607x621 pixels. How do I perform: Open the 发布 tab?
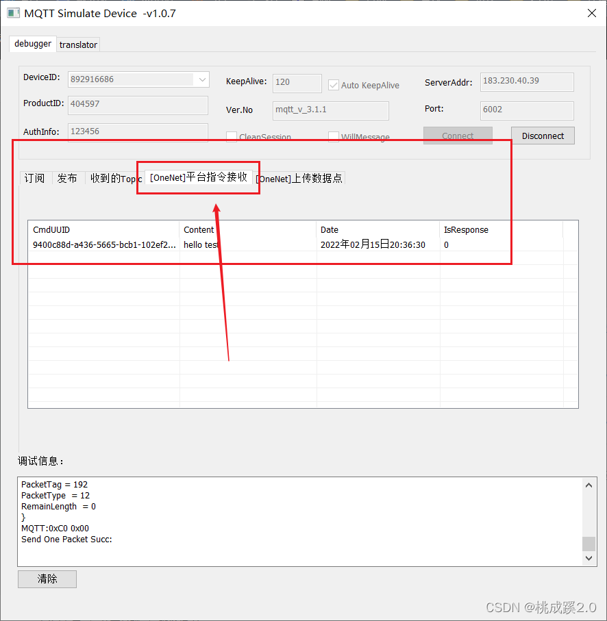[67, 178]
